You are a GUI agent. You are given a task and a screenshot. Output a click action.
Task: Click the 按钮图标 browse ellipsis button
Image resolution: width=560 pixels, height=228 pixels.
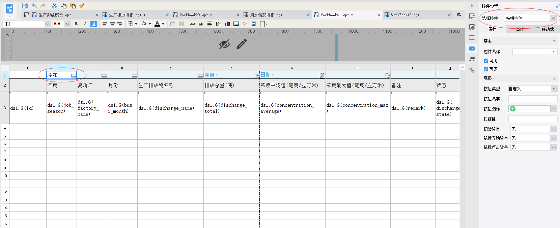pyautogui.click(x=554, y=109)
